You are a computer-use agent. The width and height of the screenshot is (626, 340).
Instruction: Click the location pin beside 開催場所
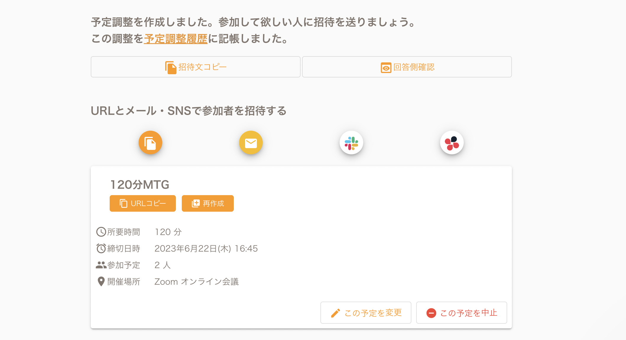pos(101,281)
